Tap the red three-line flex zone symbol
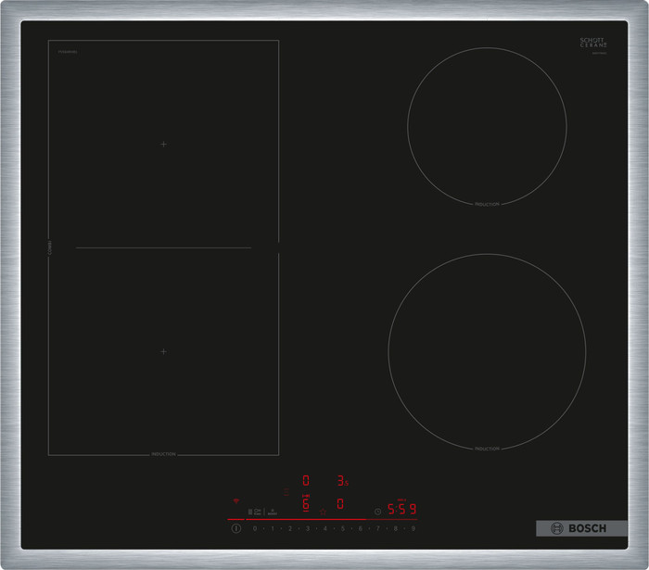Viewport: 649px width, 570px height. pos(286,491)
